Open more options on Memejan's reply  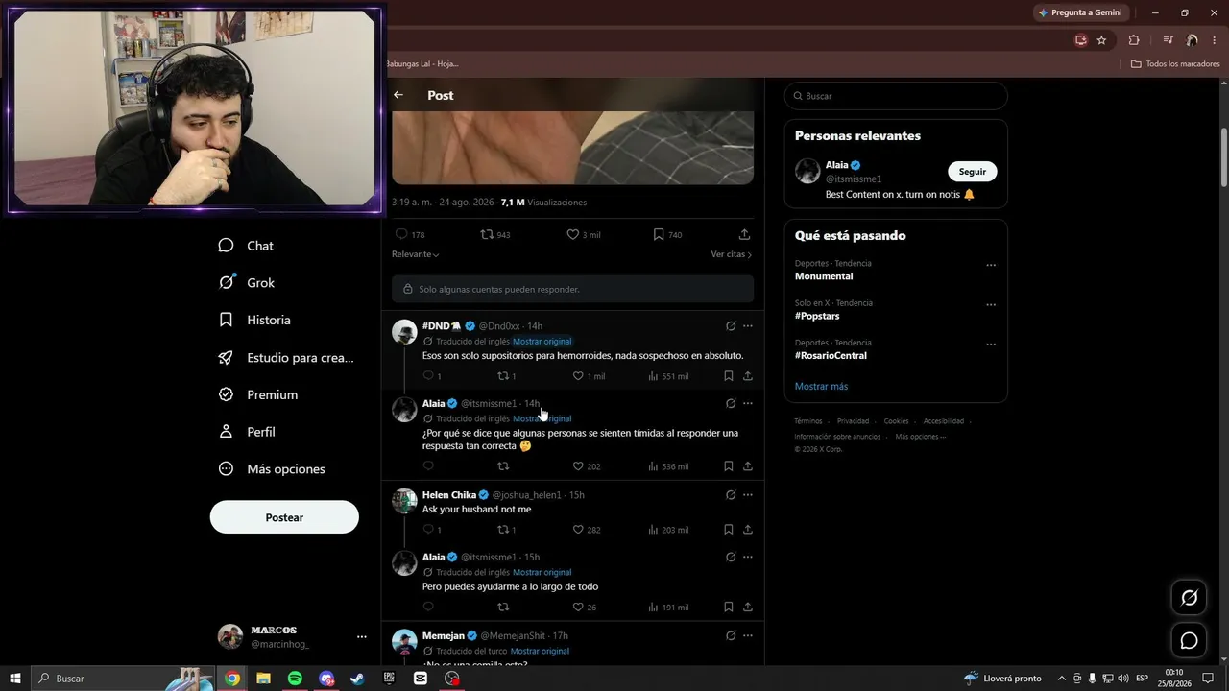pos(748,635)
